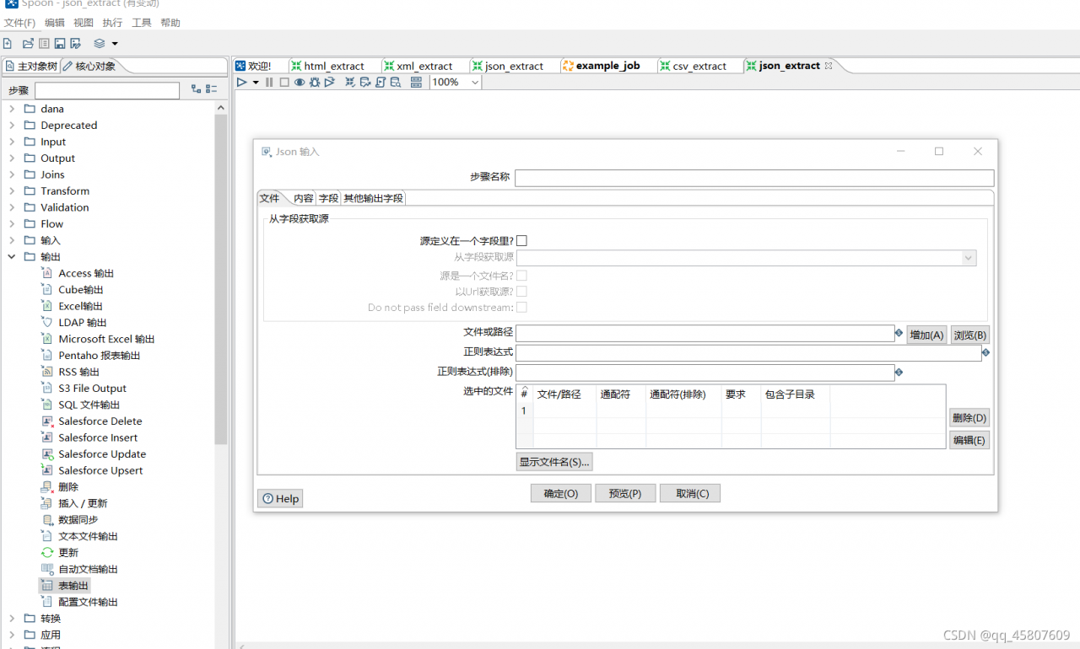Image resolution: width=1080 pixels, height=649 pixels.
Task: Open the 文件(F) menu
Action: (x=20, y=23)
